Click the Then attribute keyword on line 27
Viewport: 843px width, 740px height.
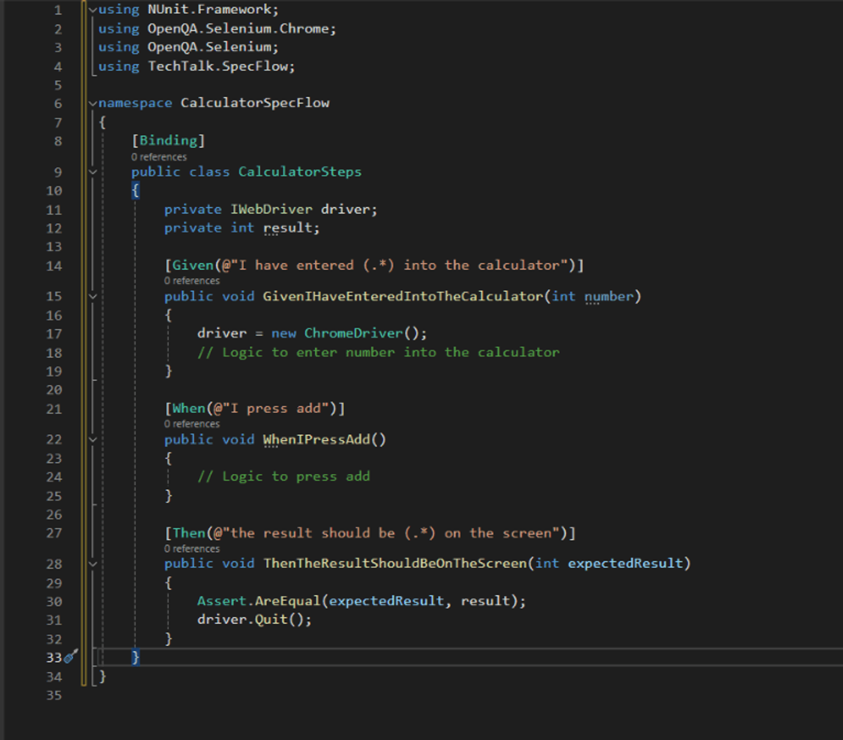click(x=189, y=533)
